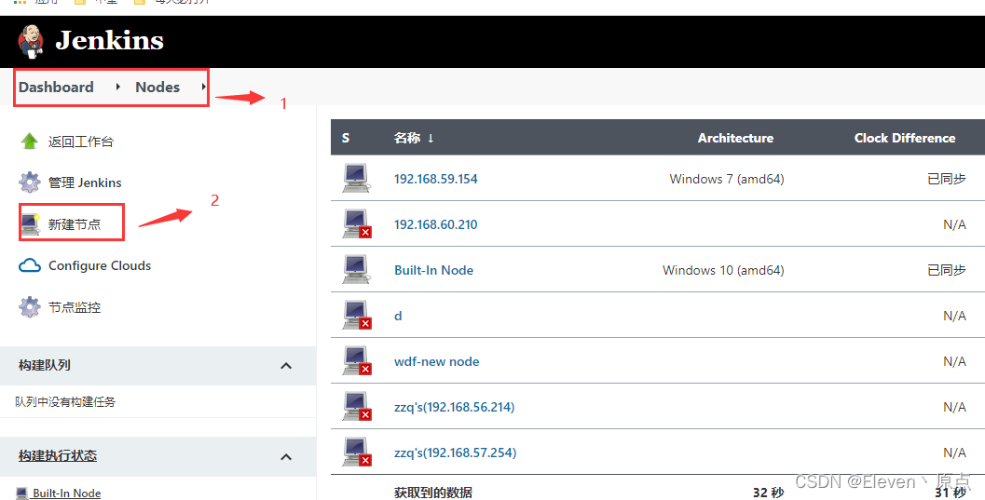The width and height of the screenshot is (985, 500).
Task: Expand dropdown arrow after Dashboard breadcrumb
Action: (117, 87)
